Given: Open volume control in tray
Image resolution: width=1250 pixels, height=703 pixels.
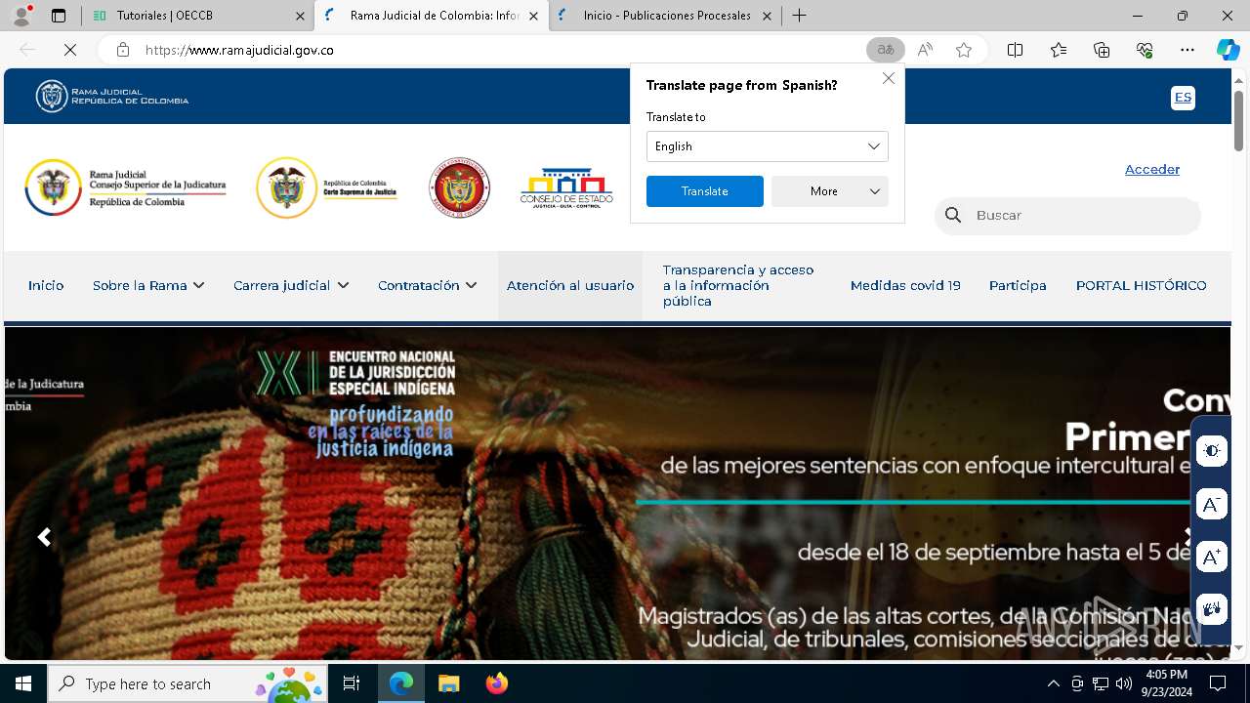Looking at the screenshot, I should coord(1124,683).
